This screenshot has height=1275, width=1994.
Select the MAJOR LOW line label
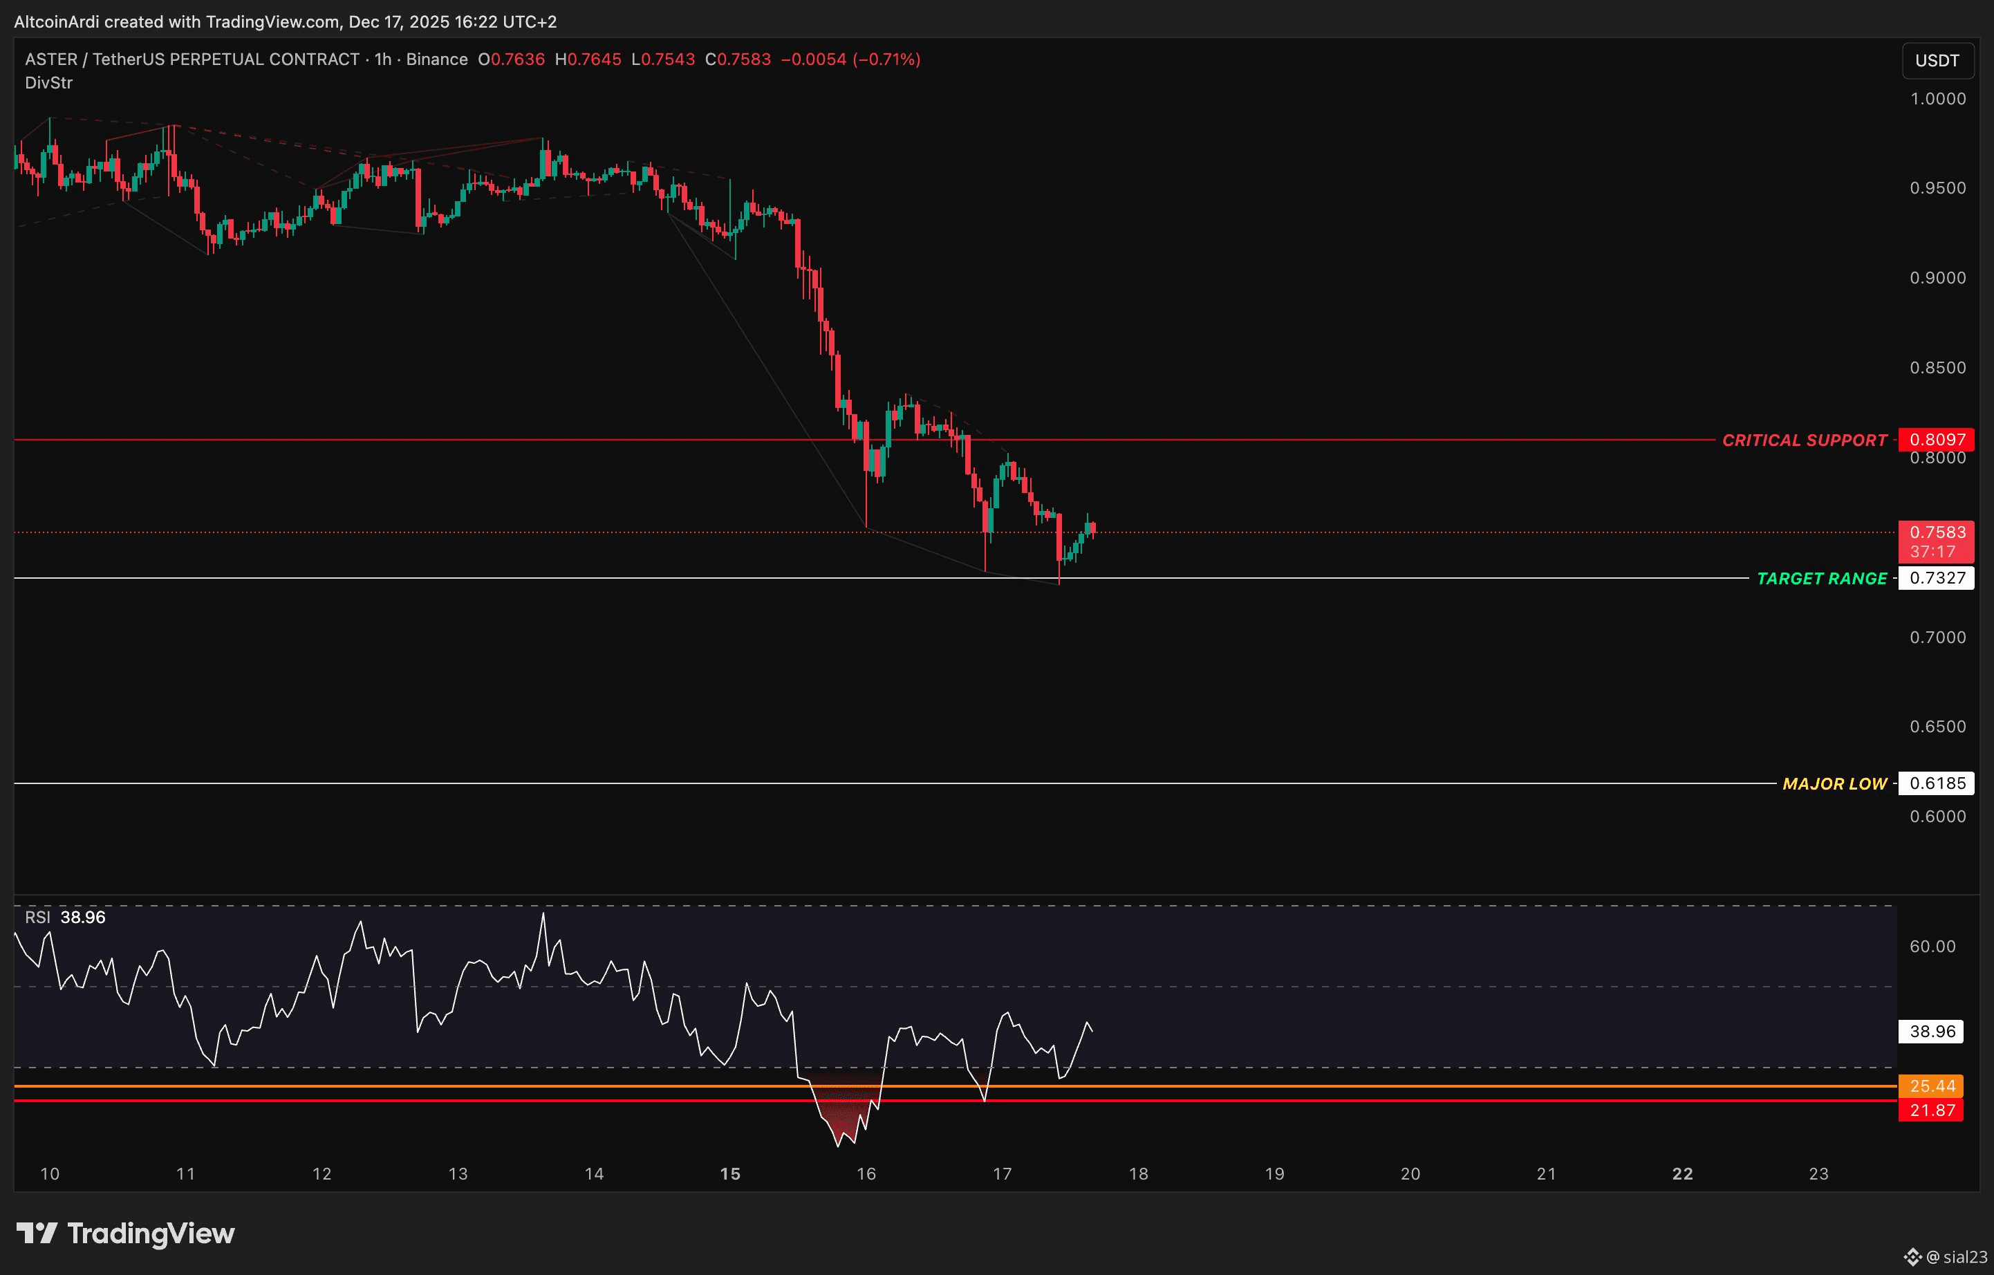1834,784
